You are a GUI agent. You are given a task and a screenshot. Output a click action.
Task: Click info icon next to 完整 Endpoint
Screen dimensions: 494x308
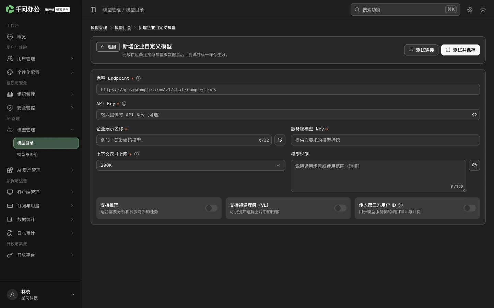(138, 78)
